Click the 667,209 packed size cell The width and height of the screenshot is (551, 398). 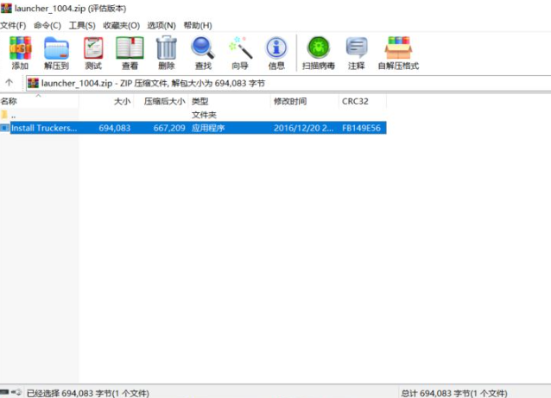click(x=169, y=128)
